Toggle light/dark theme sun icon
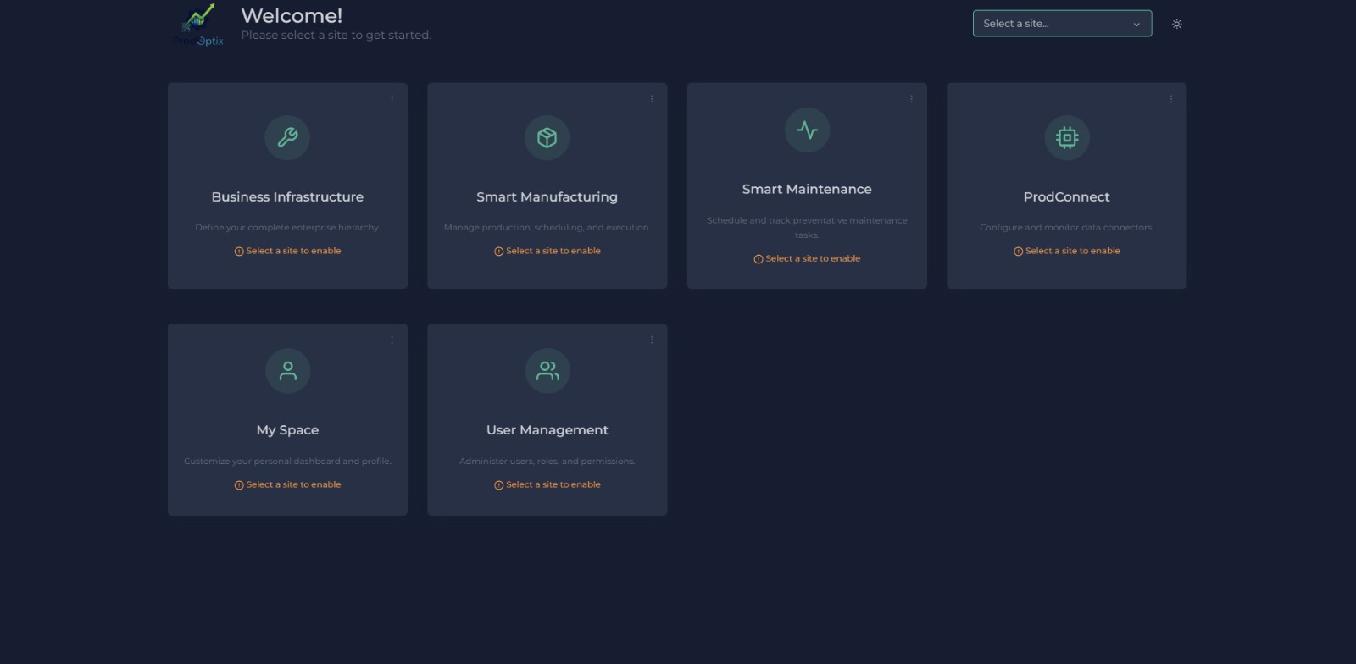 (1176, 25)
